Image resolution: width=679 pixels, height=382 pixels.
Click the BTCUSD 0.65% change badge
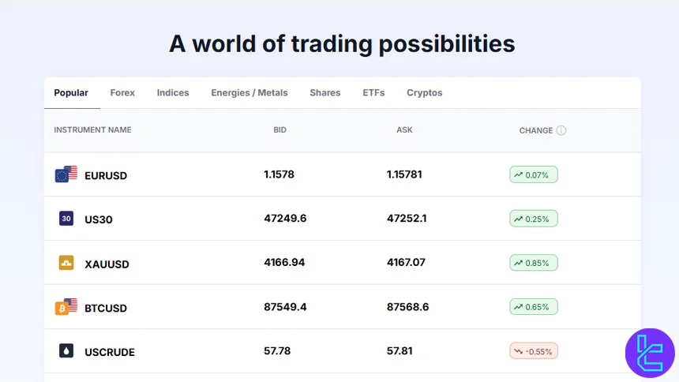[534, 307]
